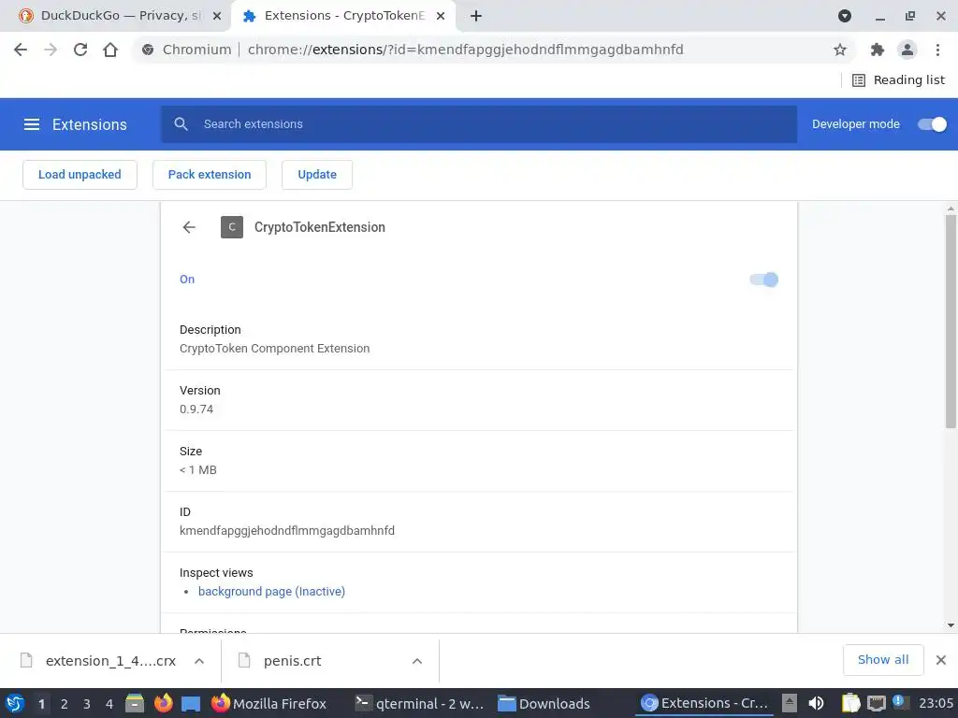
Task: Switch to the Downloads file manager window
Action: click(x=544, y=703)
